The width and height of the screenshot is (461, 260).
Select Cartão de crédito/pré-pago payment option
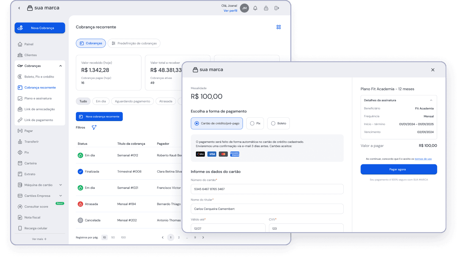tap(217, 124)
